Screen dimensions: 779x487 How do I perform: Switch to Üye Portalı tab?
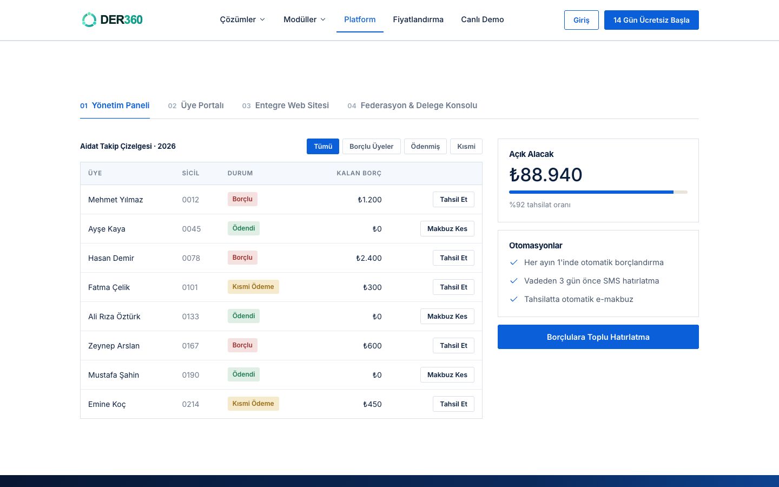[196, 106]
